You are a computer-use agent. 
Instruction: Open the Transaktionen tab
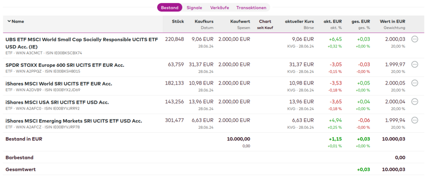click(x=251, y=8)
